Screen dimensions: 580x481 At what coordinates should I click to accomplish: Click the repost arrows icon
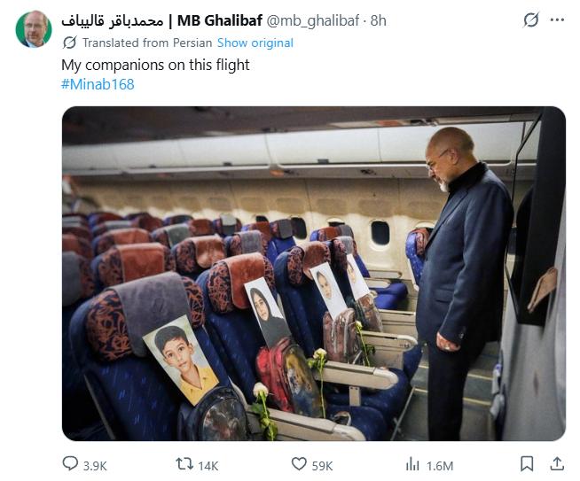coord(184,464)
